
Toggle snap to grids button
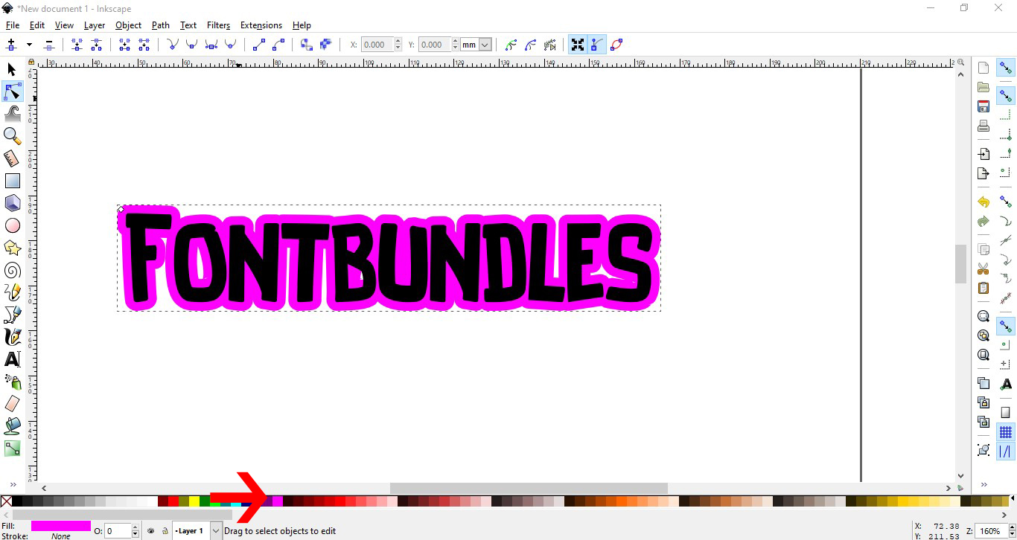coord(1006,432)
